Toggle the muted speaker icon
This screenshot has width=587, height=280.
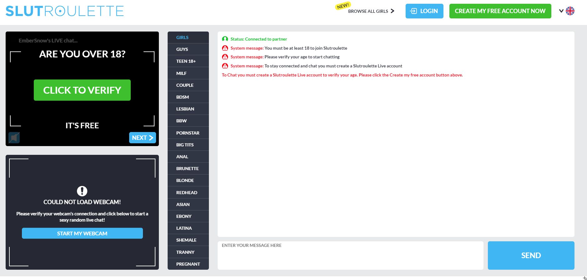(x=14, y=138)
